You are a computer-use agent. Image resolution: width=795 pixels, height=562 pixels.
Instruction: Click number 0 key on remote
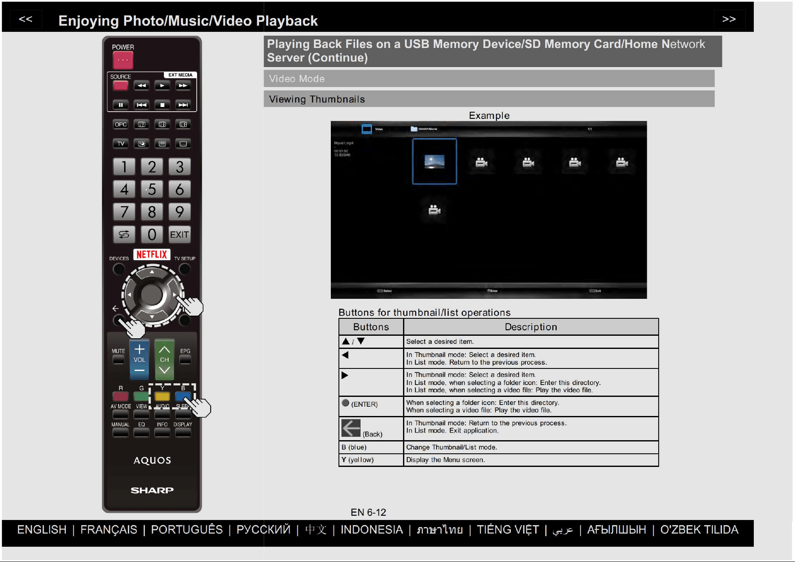coord(152,234)
